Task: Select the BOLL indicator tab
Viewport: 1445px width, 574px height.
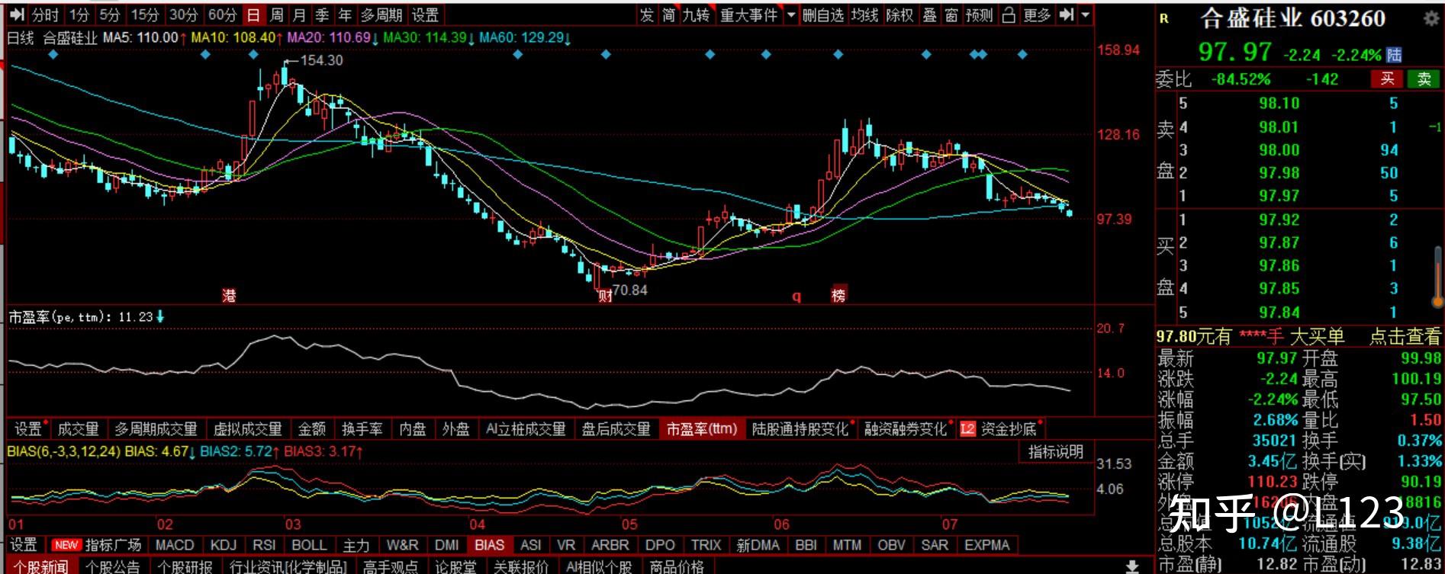Action: coord(309,545)
